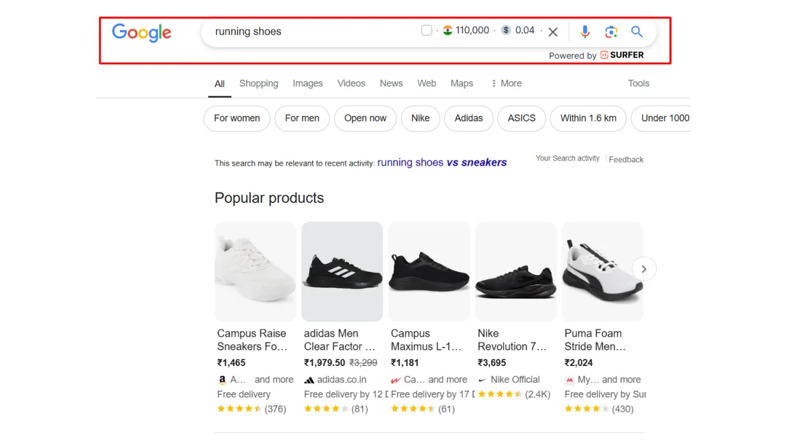This screenshot has height=442, width=786.
Task: Apply the For women filter chip
Action: [x=237, y=119]
